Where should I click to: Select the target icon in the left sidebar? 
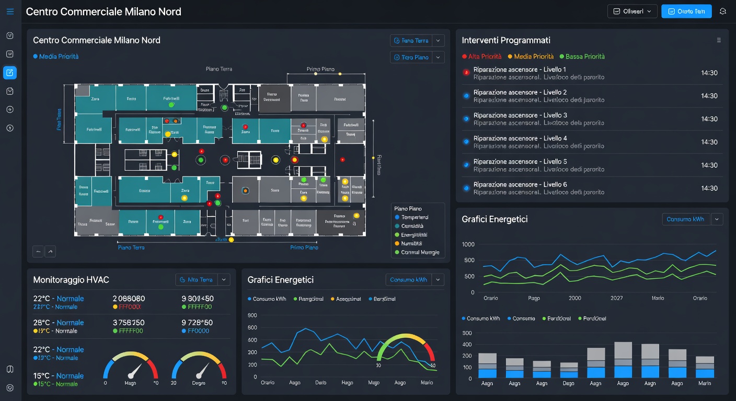pos(9,109)
